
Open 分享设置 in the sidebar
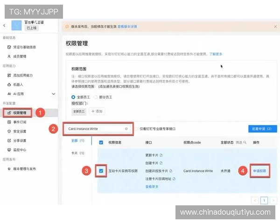click(20, 141)
